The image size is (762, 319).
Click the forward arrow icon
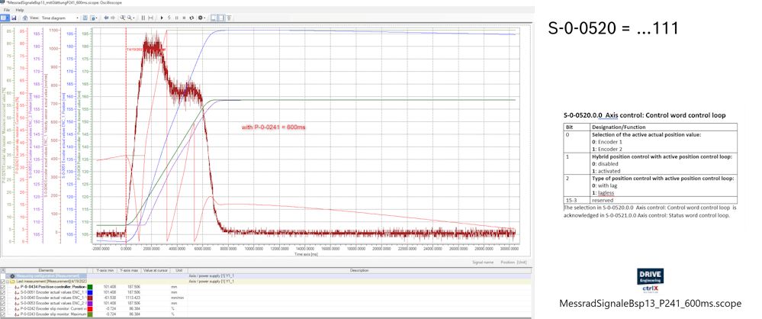click(x=113, y=18)
